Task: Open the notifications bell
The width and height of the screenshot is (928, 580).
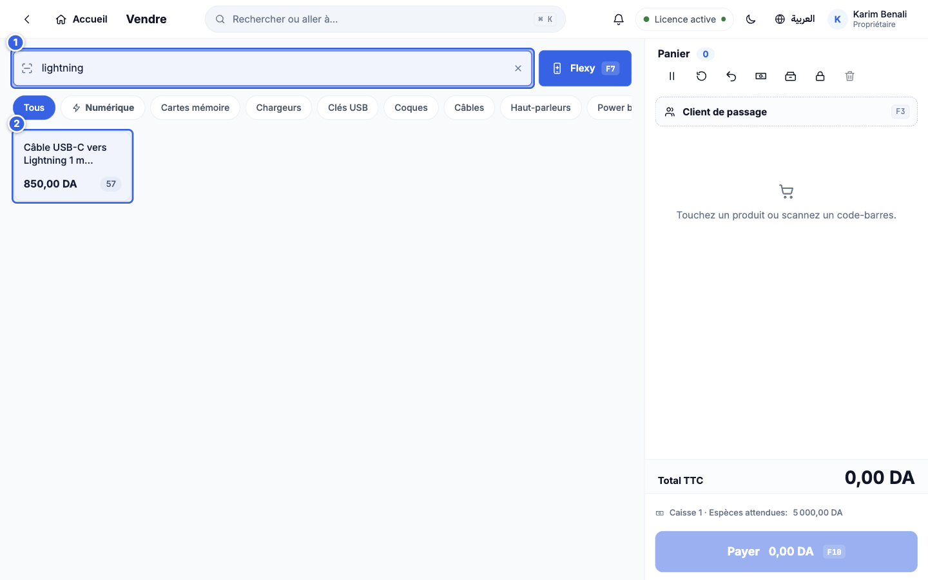Action: [x=619, y=19]
